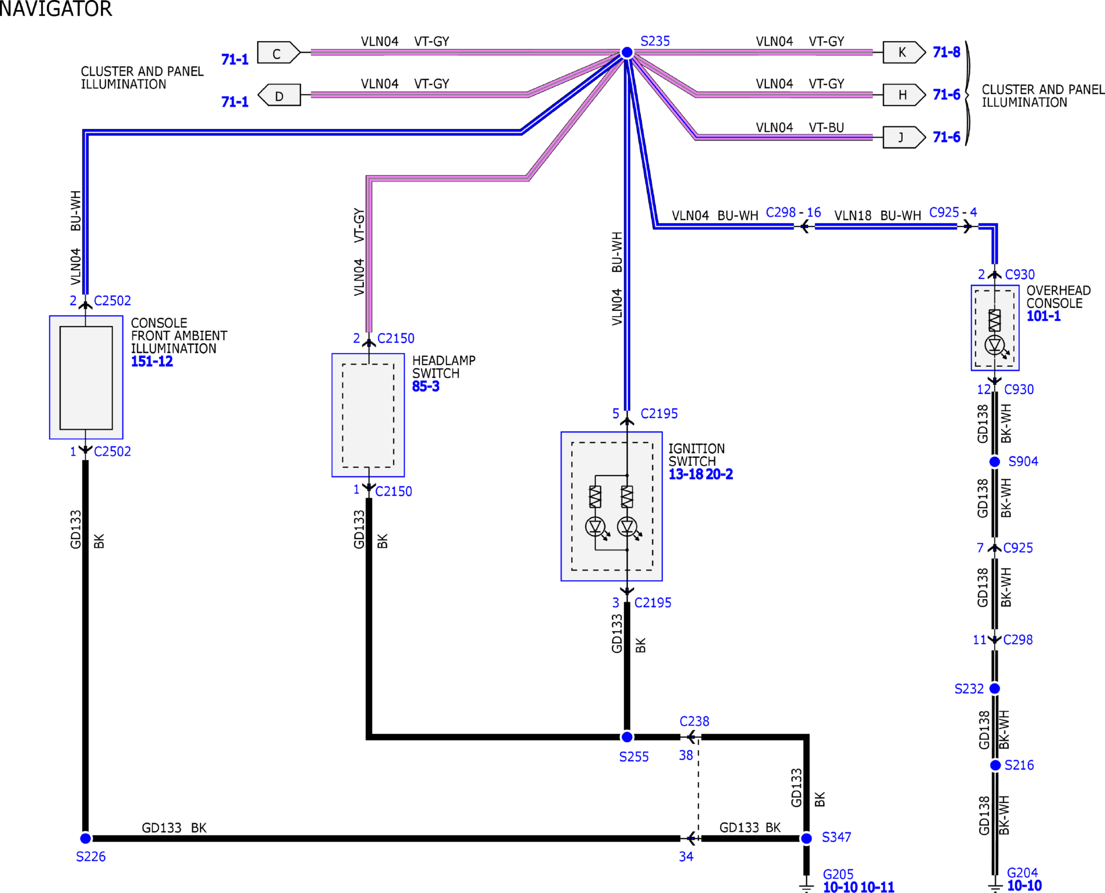The image size is (1105, 893).
Task: Click pin number 38 below C238
Action: click(x=686, y=756)
